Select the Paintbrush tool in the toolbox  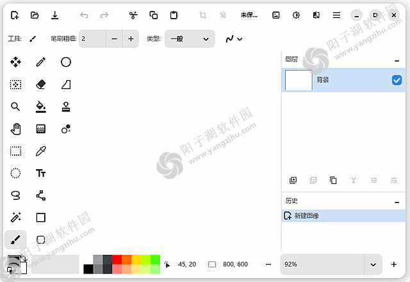[x=15, y=240]
